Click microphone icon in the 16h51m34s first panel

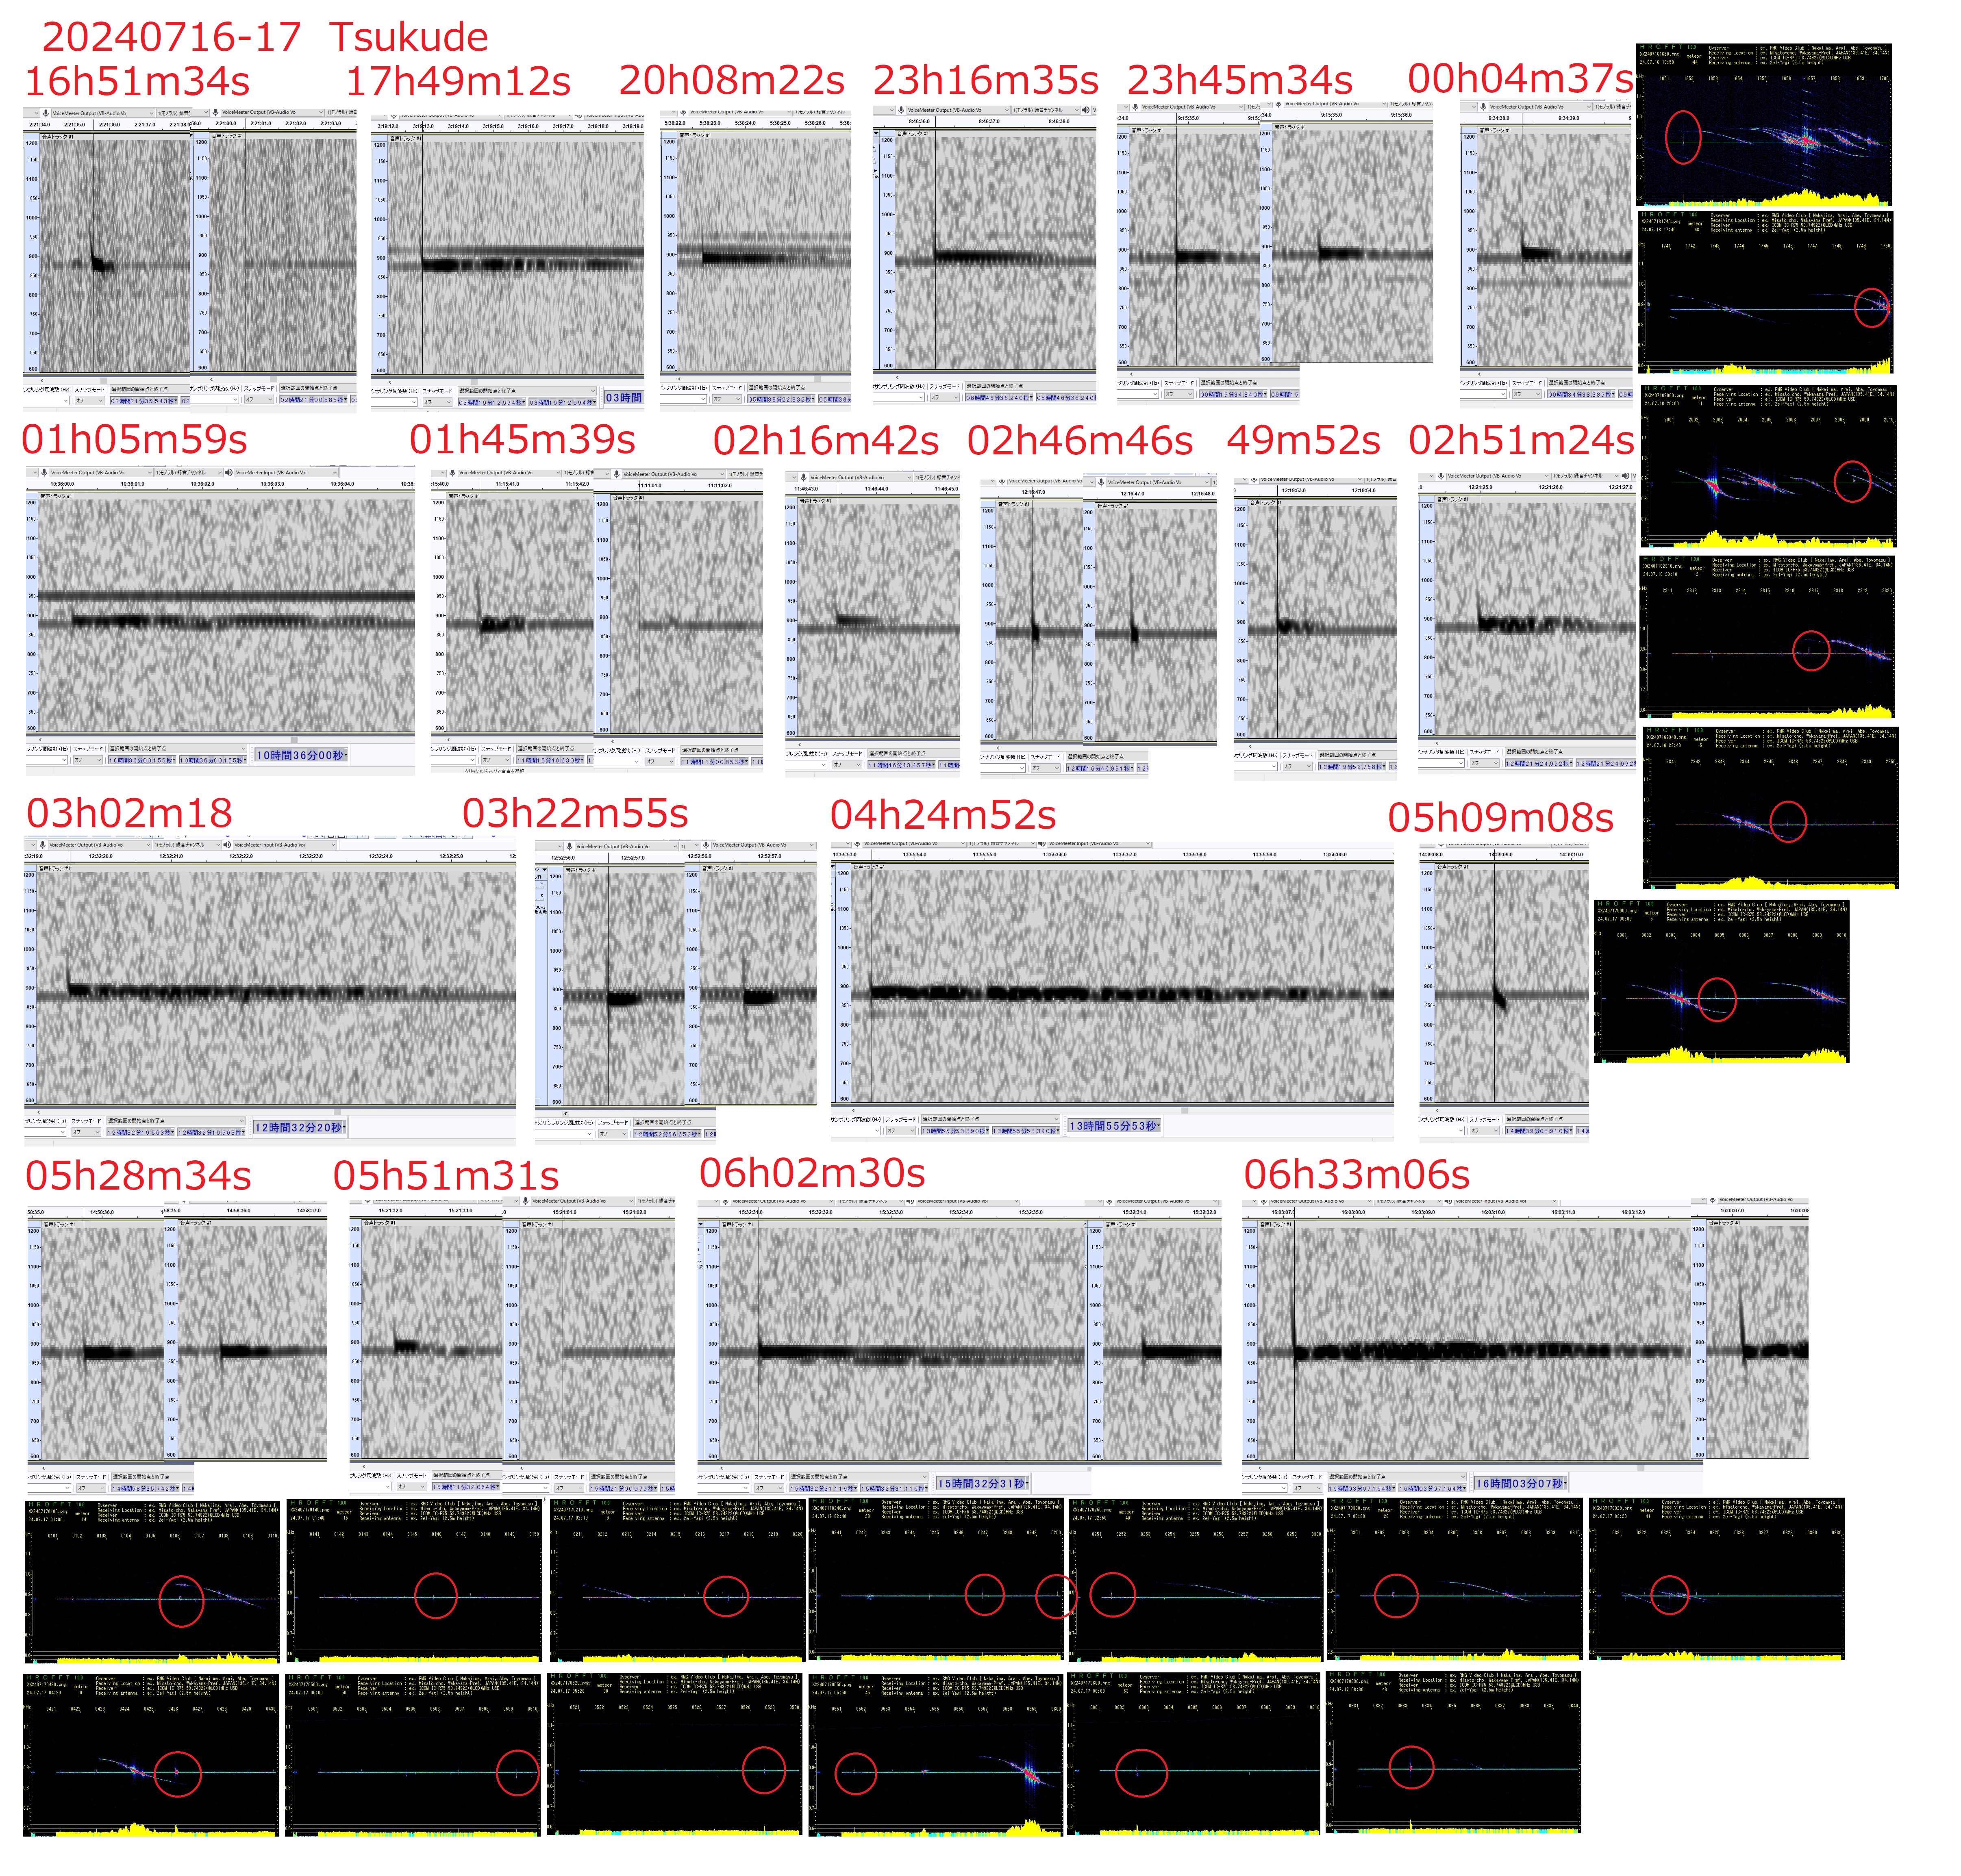click(x=45, y=113)
